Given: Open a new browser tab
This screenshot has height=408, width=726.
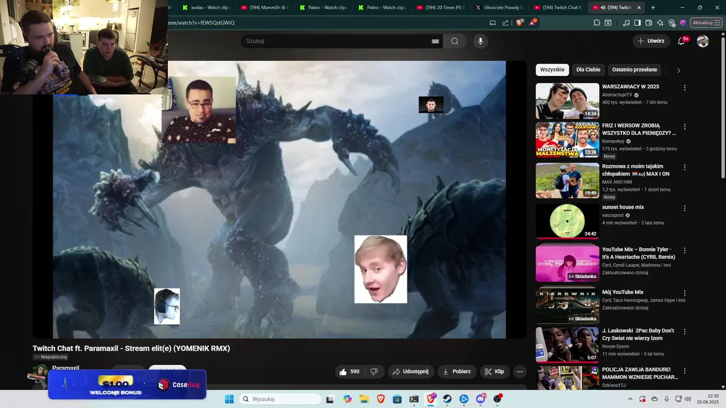Looking at the screenshot, I should click(x=653, y=7).
